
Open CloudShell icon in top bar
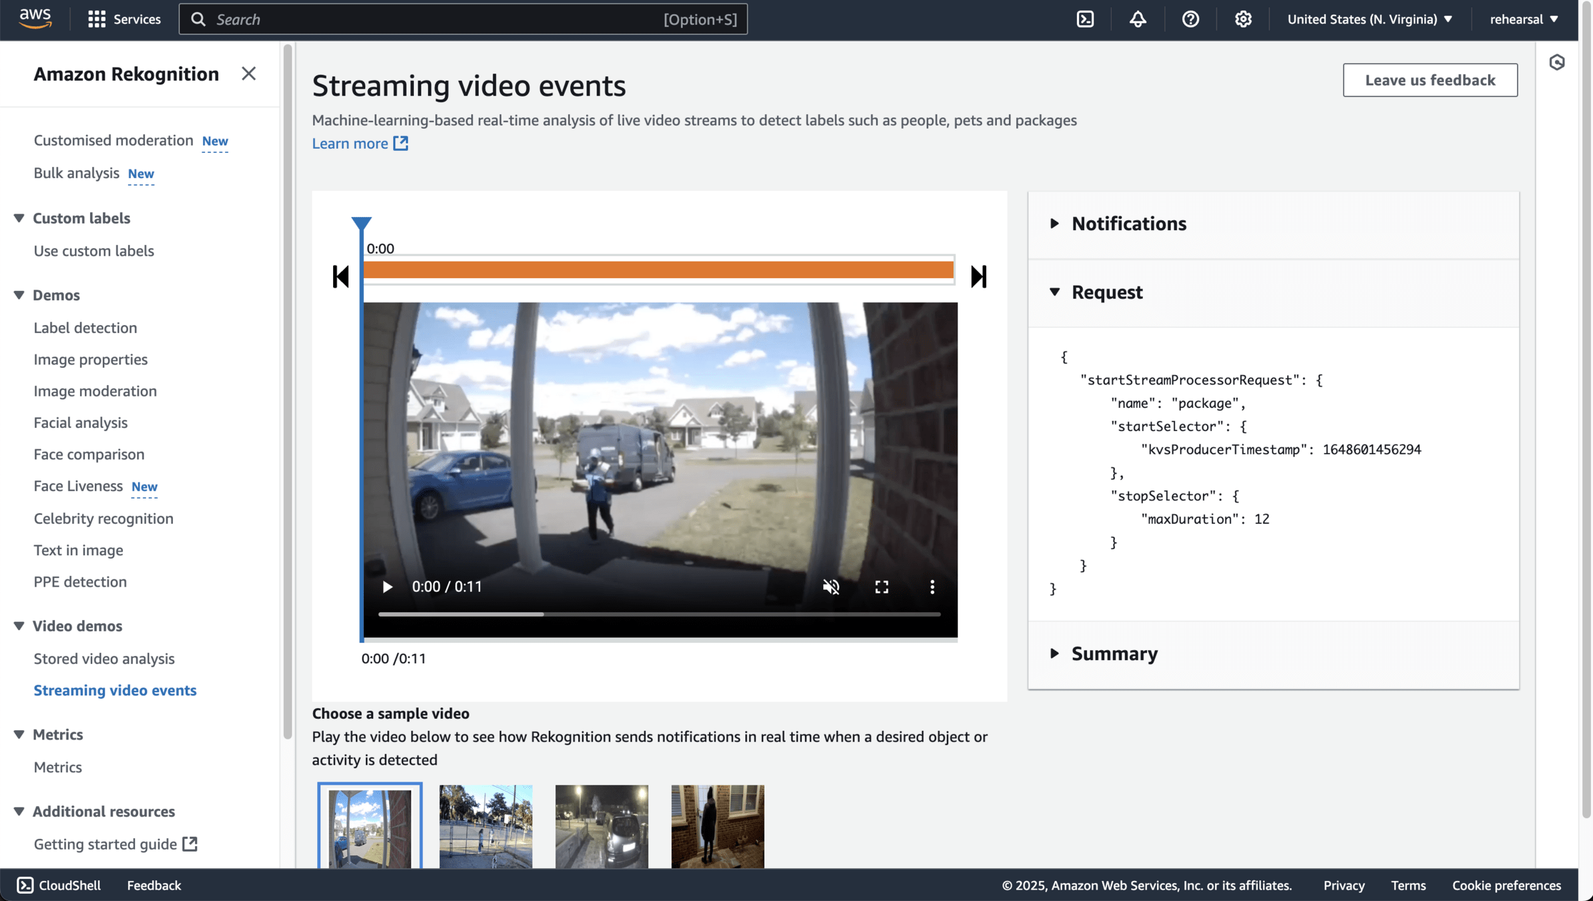[x=1085, y=19]
